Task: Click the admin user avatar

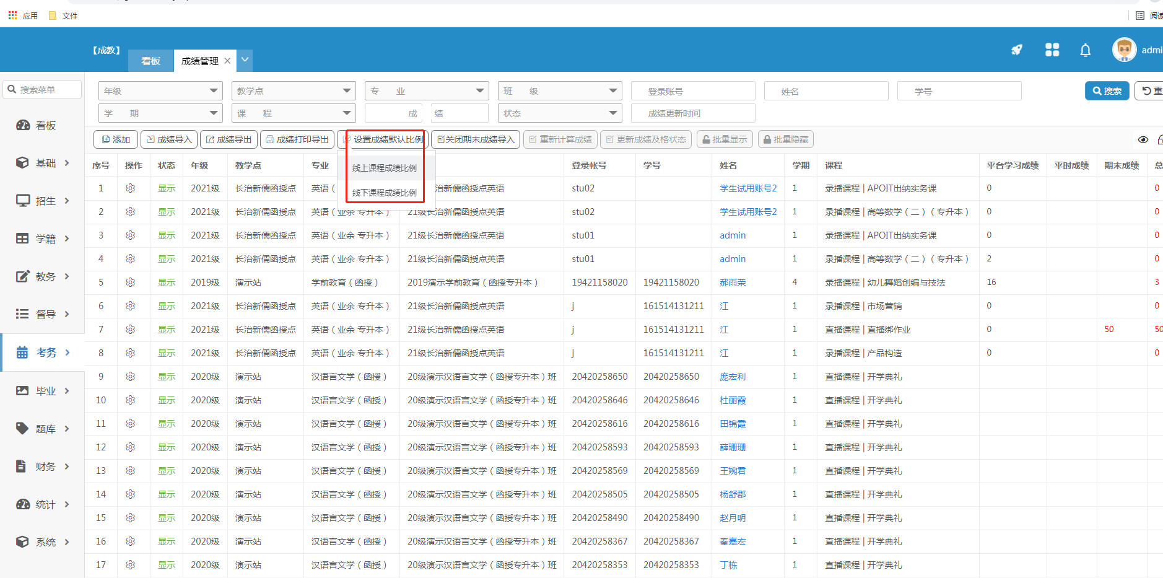Action: (1124, 50)
